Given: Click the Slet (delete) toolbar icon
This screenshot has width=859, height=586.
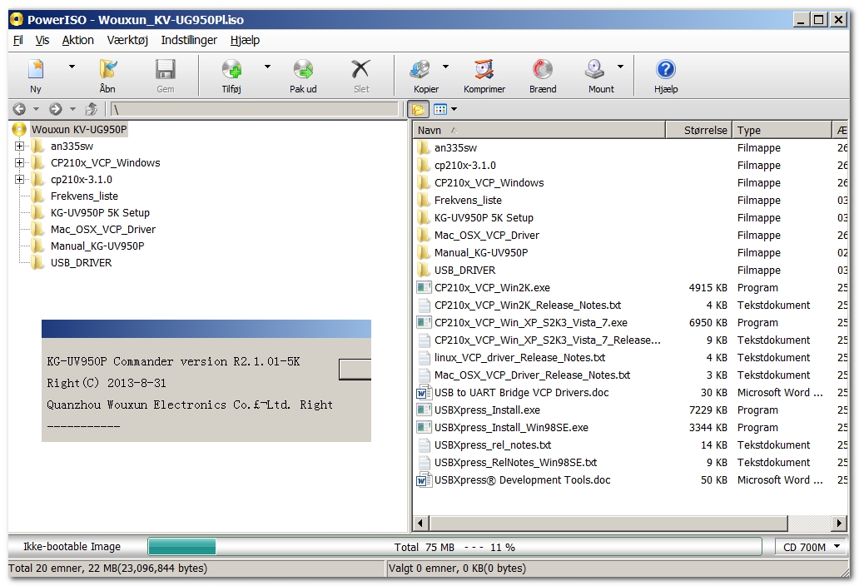Looking at the screenshot, I should (361, 70).
